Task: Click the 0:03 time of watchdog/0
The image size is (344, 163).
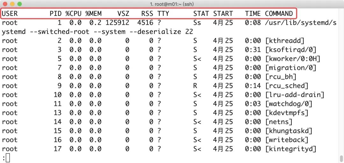Action: click(x=253, y=104)
